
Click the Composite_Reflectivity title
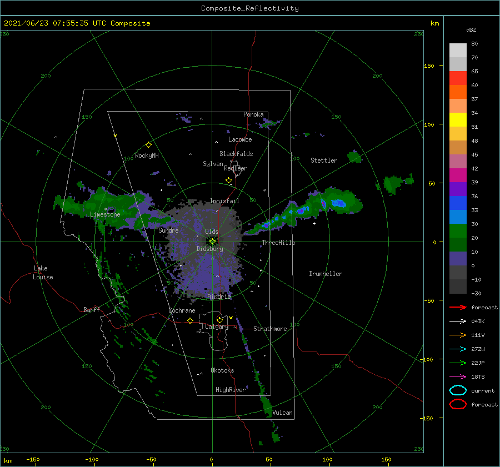click(250, 8)
